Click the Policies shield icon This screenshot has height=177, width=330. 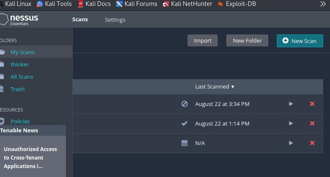(2, 121)
